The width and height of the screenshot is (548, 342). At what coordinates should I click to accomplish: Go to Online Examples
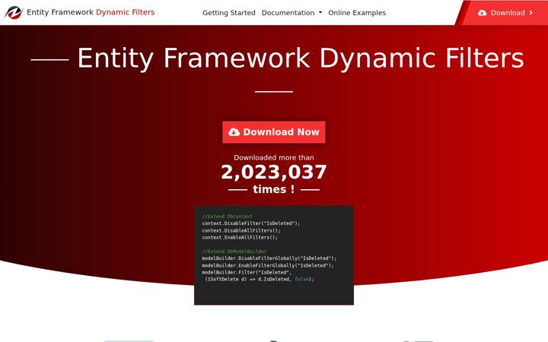pyautogui.click(x=357, y=13)
